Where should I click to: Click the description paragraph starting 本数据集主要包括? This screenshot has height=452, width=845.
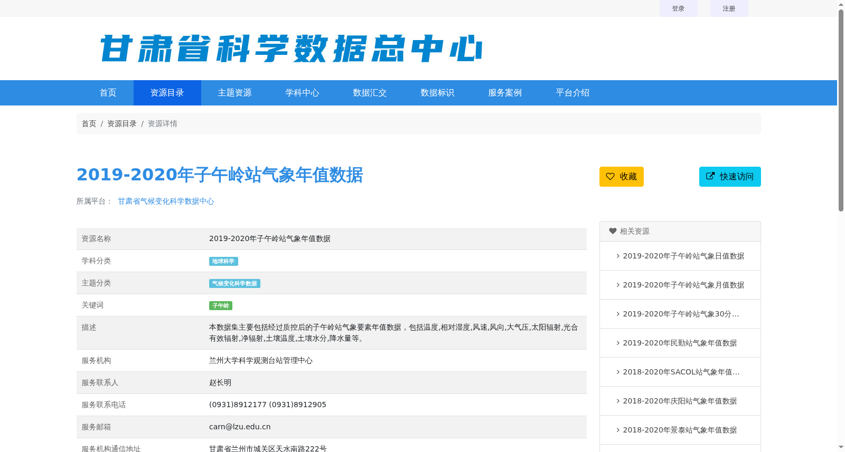click(x=393, y=333)
